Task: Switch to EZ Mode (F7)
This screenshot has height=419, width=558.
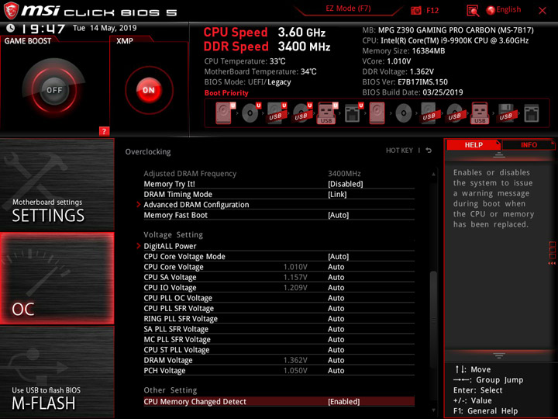Action: [x=348, y=9]
